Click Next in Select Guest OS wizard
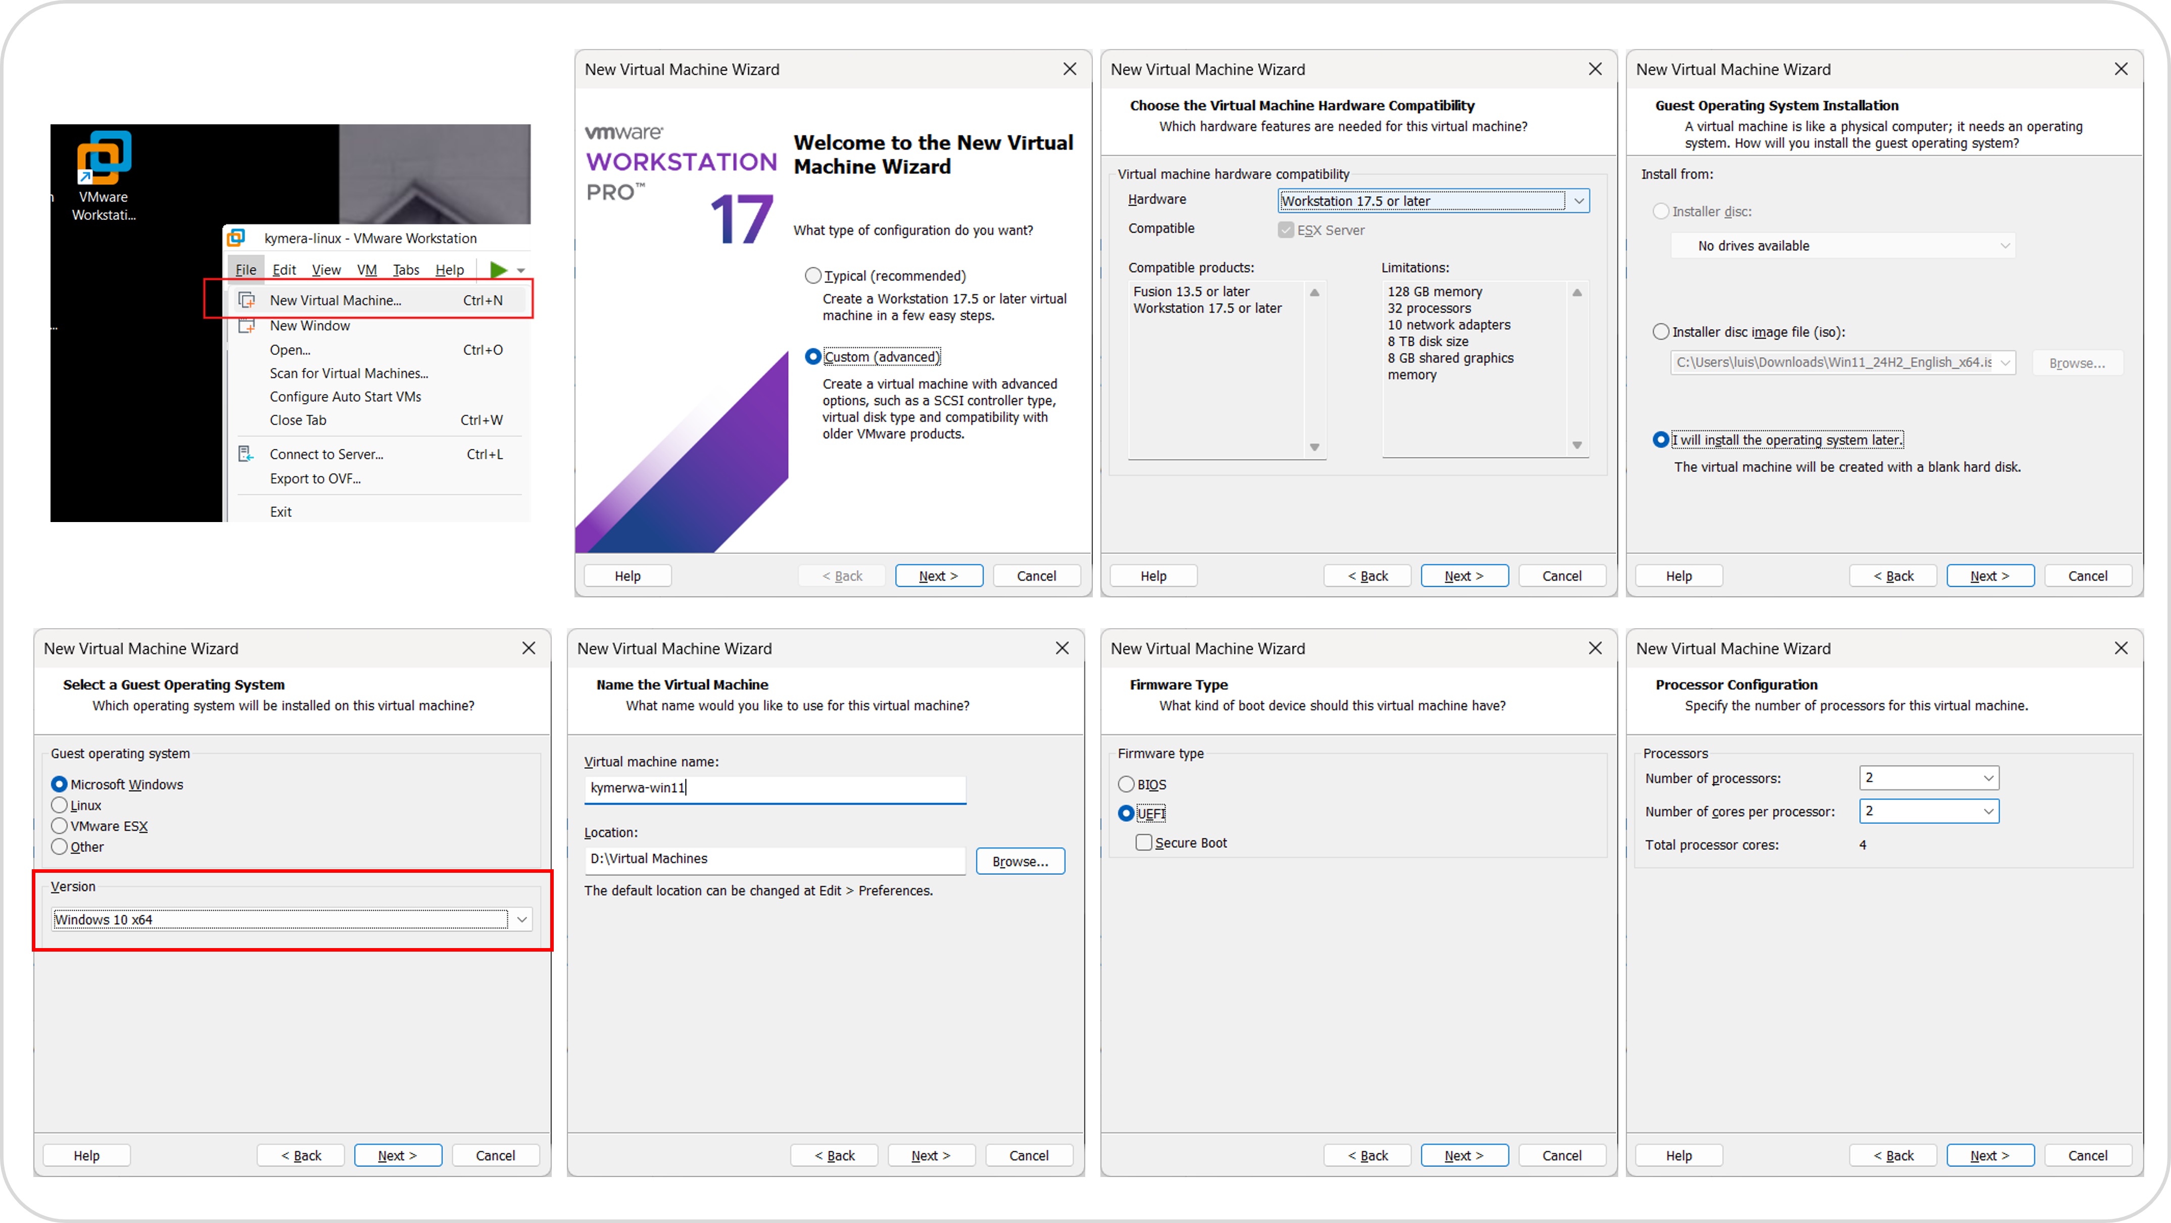The image size is (2171, 1223). click(x=398, y=1156)
